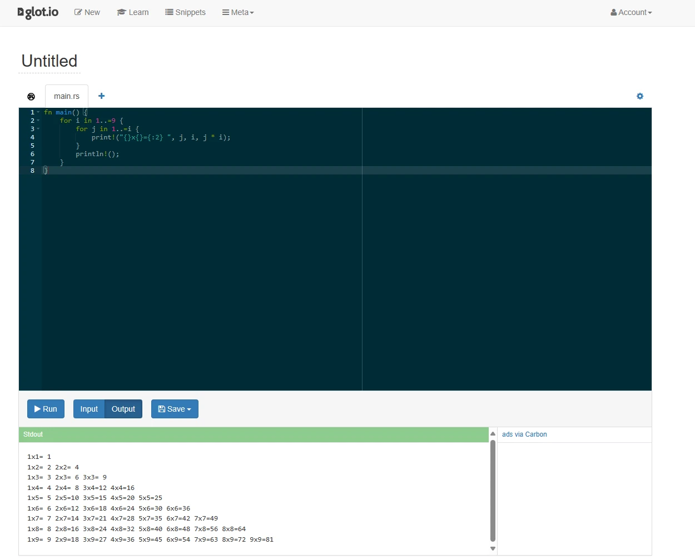Click output row starting 1x9= 9
This screenshot has height=560, width=695.
coord(150,539)
